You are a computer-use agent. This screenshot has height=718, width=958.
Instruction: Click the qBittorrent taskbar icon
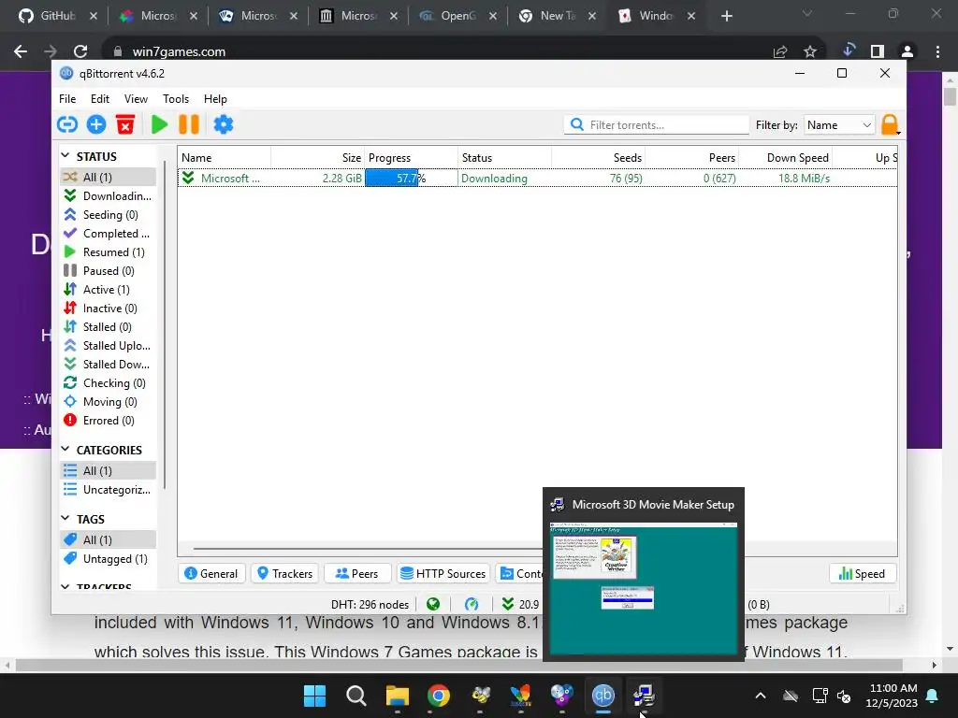[603, 696]
